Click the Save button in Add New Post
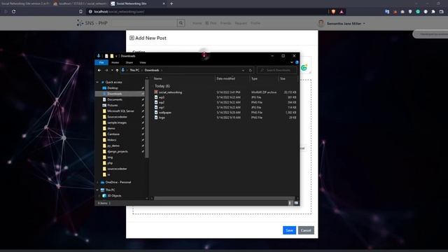Viewport: 448px width, 252px height. click(289, 230)
